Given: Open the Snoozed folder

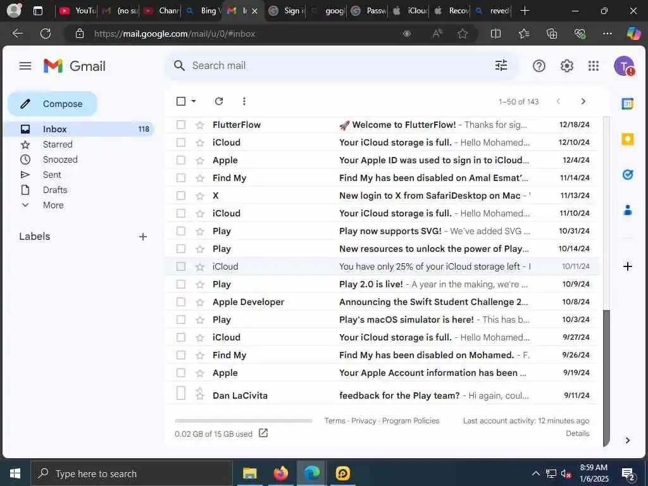Looking at the screenshot, I should (x=60, y=159).
